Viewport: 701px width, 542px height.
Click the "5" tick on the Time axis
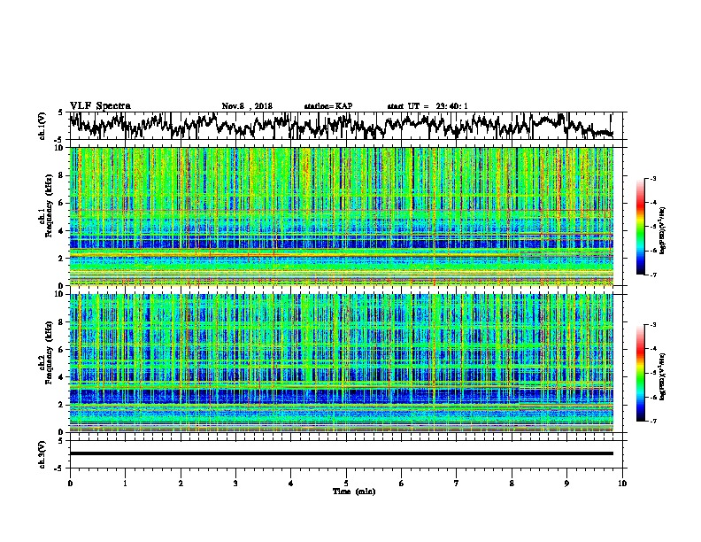tap(346, 484)
